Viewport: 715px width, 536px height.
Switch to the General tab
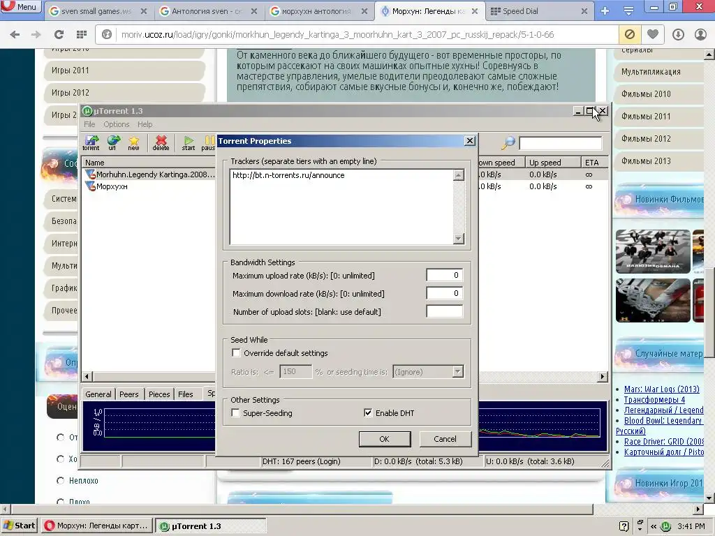98,394
